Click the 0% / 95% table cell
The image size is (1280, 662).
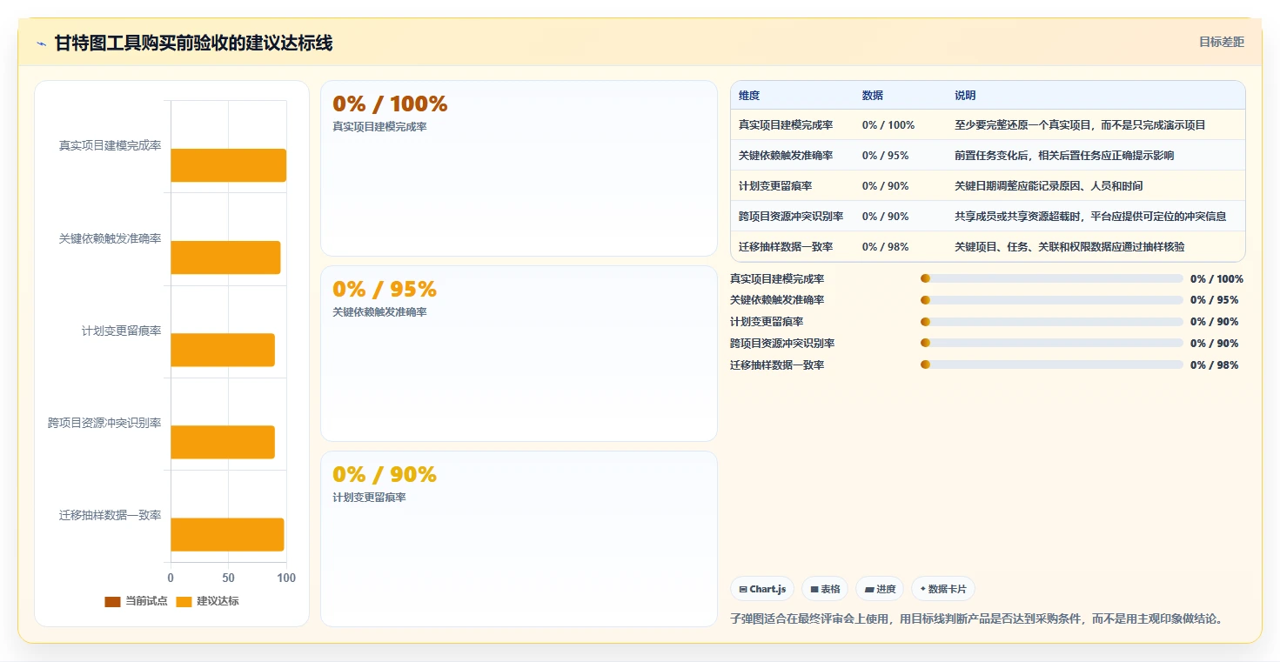(886, 156)
